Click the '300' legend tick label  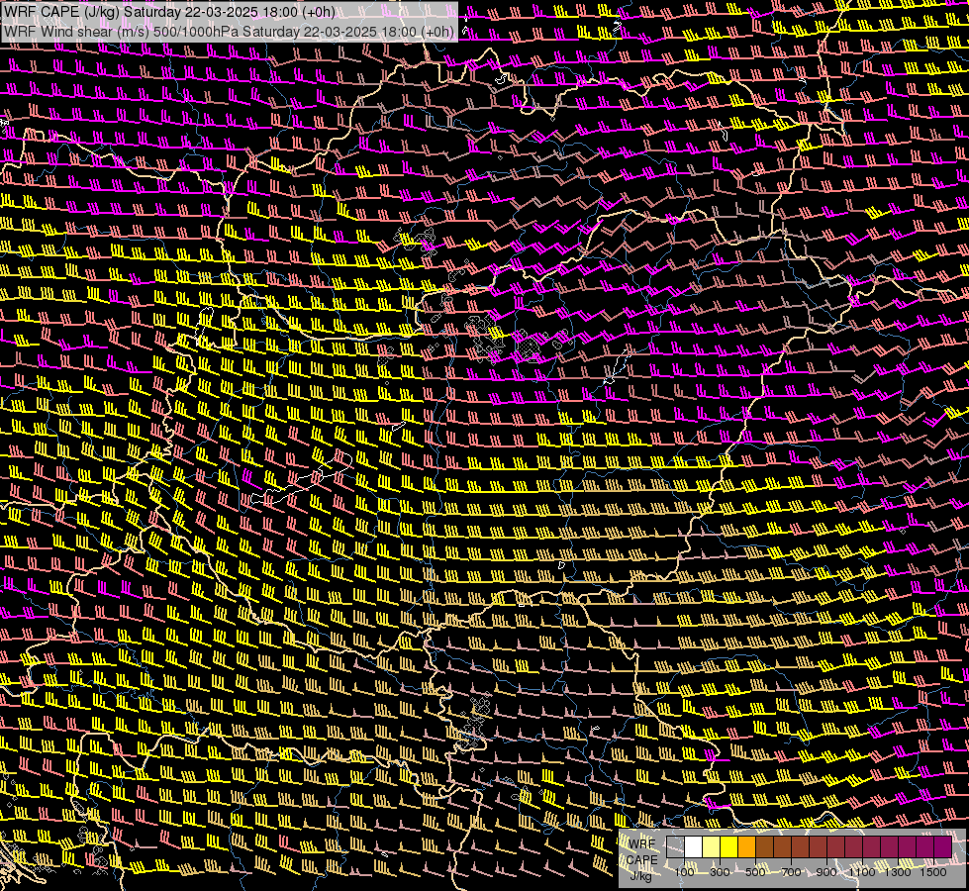click(720, 872)
